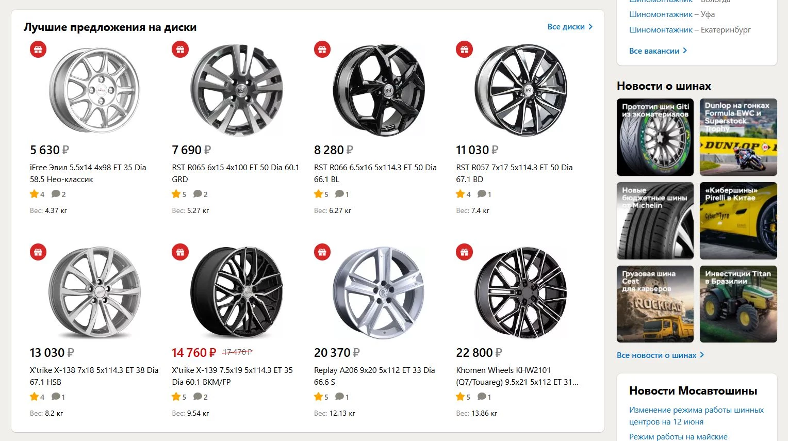Open 'Все новости о шинах' chevron link
788x441 pixels.
click(660, 355)
